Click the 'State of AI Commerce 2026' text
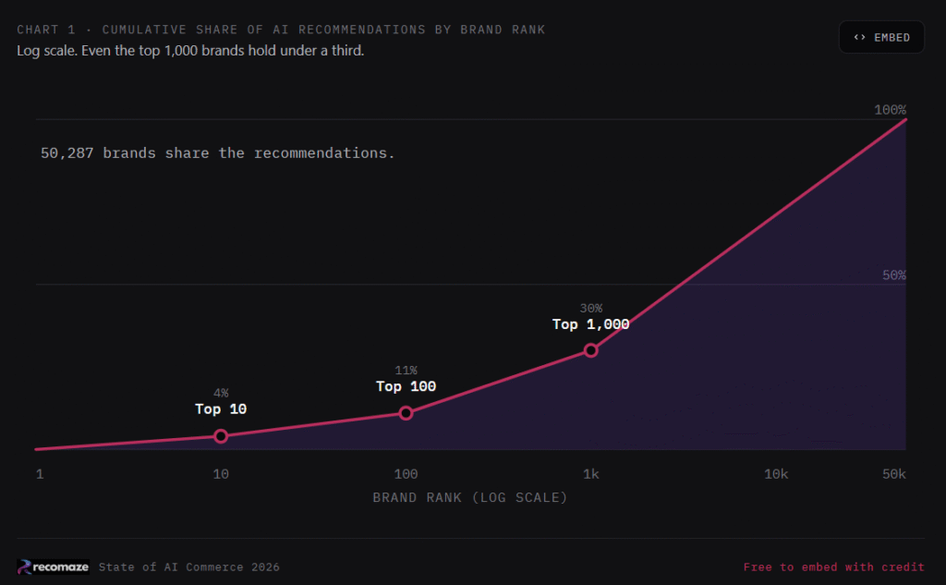This screenshot has height=585, width=946. [188, 567]
